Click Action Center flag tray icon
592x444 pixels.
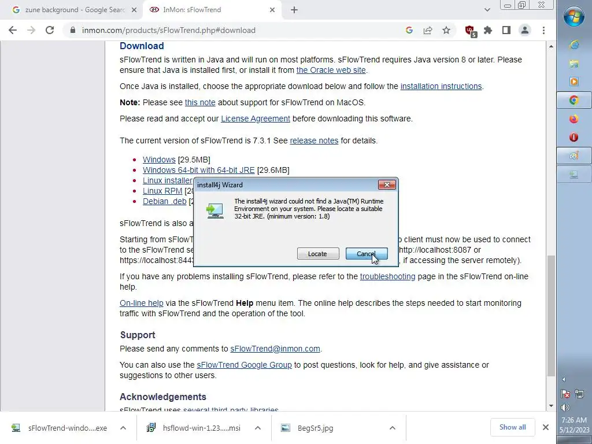coord(565,394)
